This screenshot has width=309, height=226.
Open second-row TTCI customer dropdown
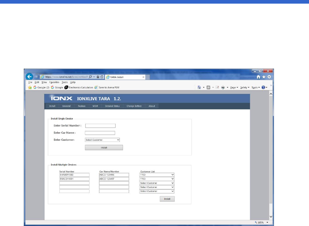tap(157, 179)
